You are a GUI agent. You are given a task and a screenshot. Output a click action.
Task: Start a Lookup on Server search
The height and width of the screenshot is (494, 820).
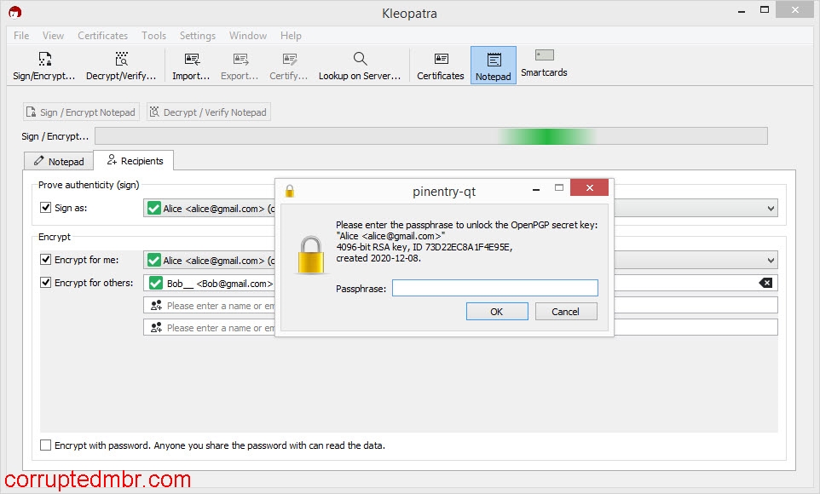click(359, 64)
